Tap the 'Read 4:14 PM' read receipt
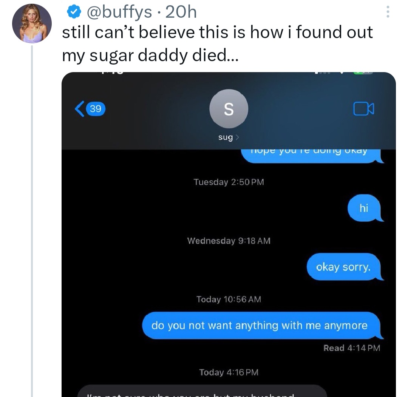 (352, 348)
